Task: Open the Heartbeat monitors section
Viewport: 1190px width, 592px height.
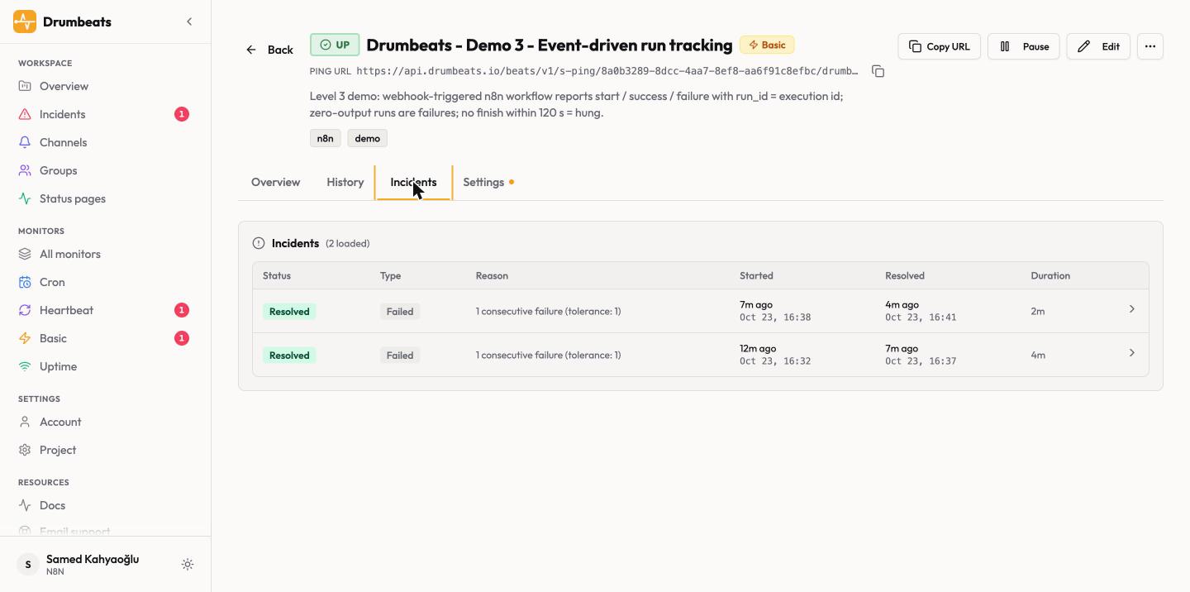Action: [x=66, y=310]
